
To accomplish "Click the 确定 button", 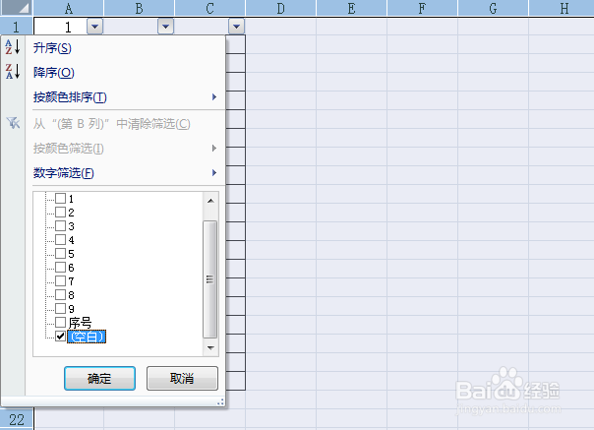I will coord(99,378).
